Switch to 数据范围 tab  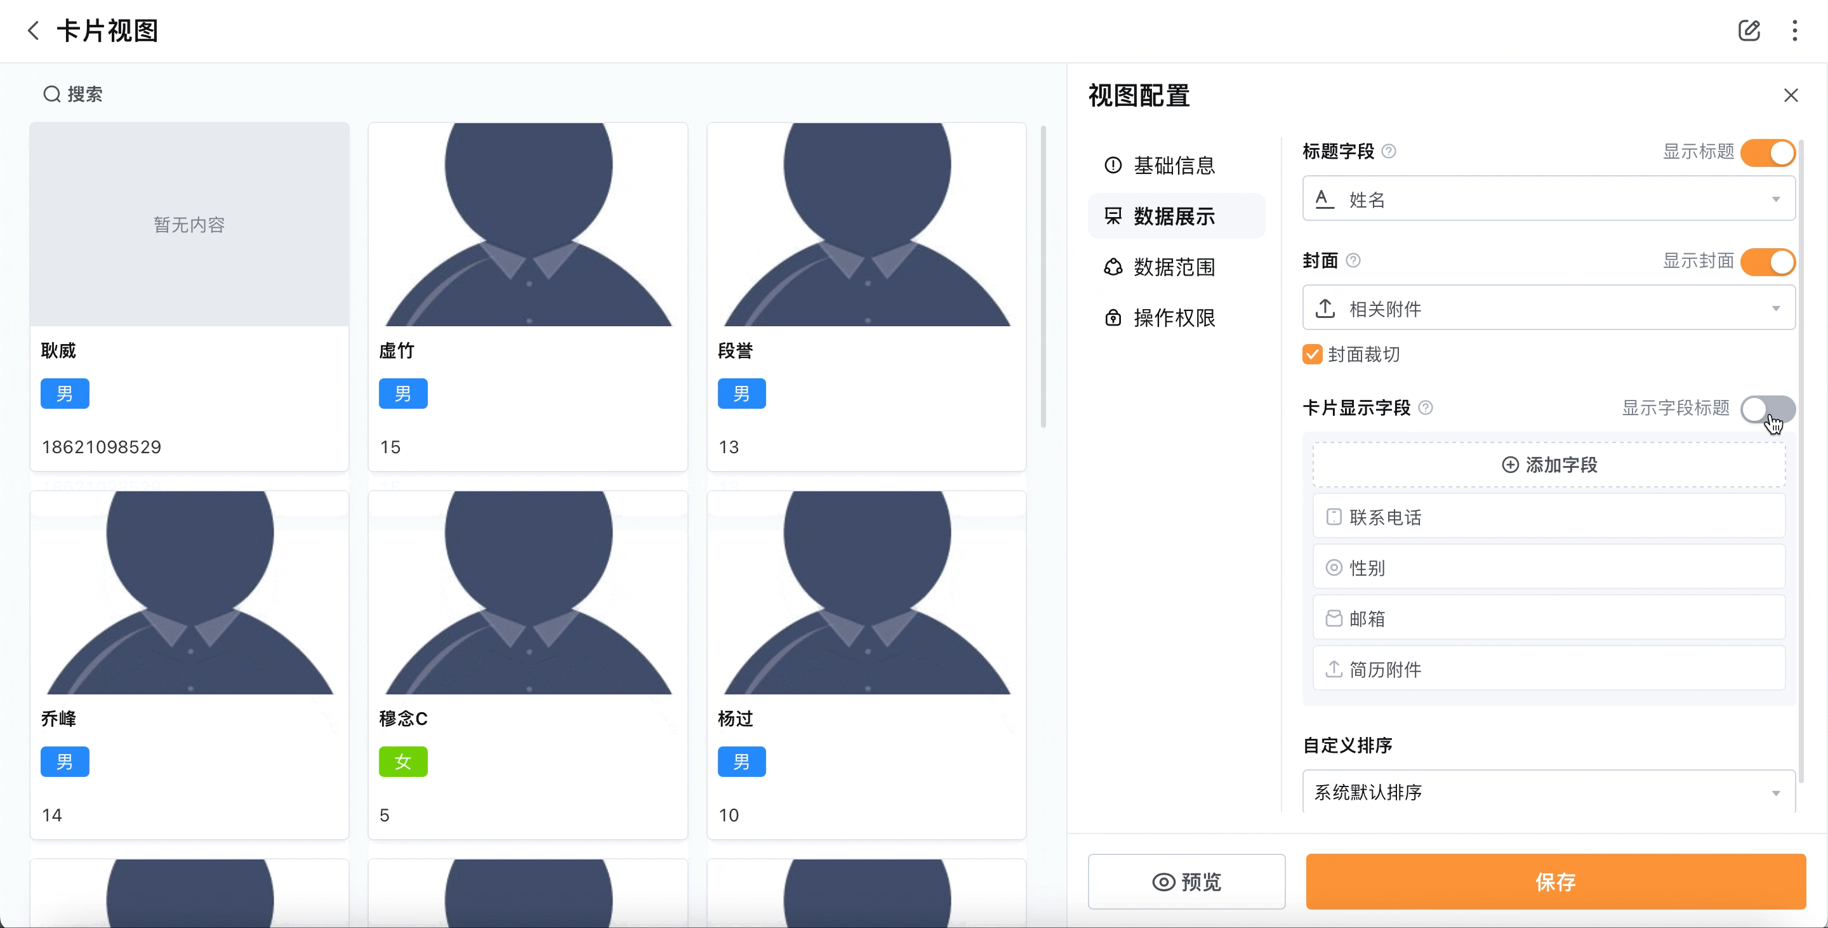tap(1176, 267)
